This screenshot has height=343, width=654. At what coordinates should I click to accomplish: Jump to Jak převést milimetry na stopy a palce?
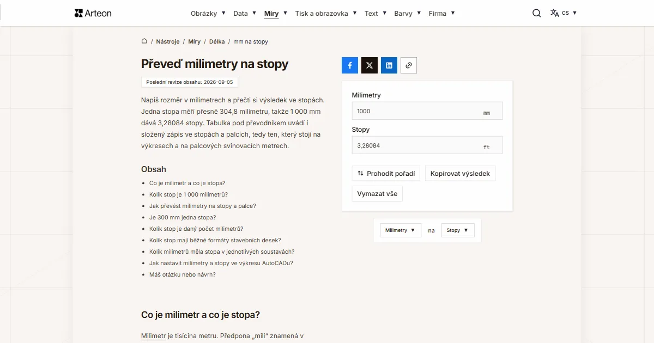click(x=203, y=206)
